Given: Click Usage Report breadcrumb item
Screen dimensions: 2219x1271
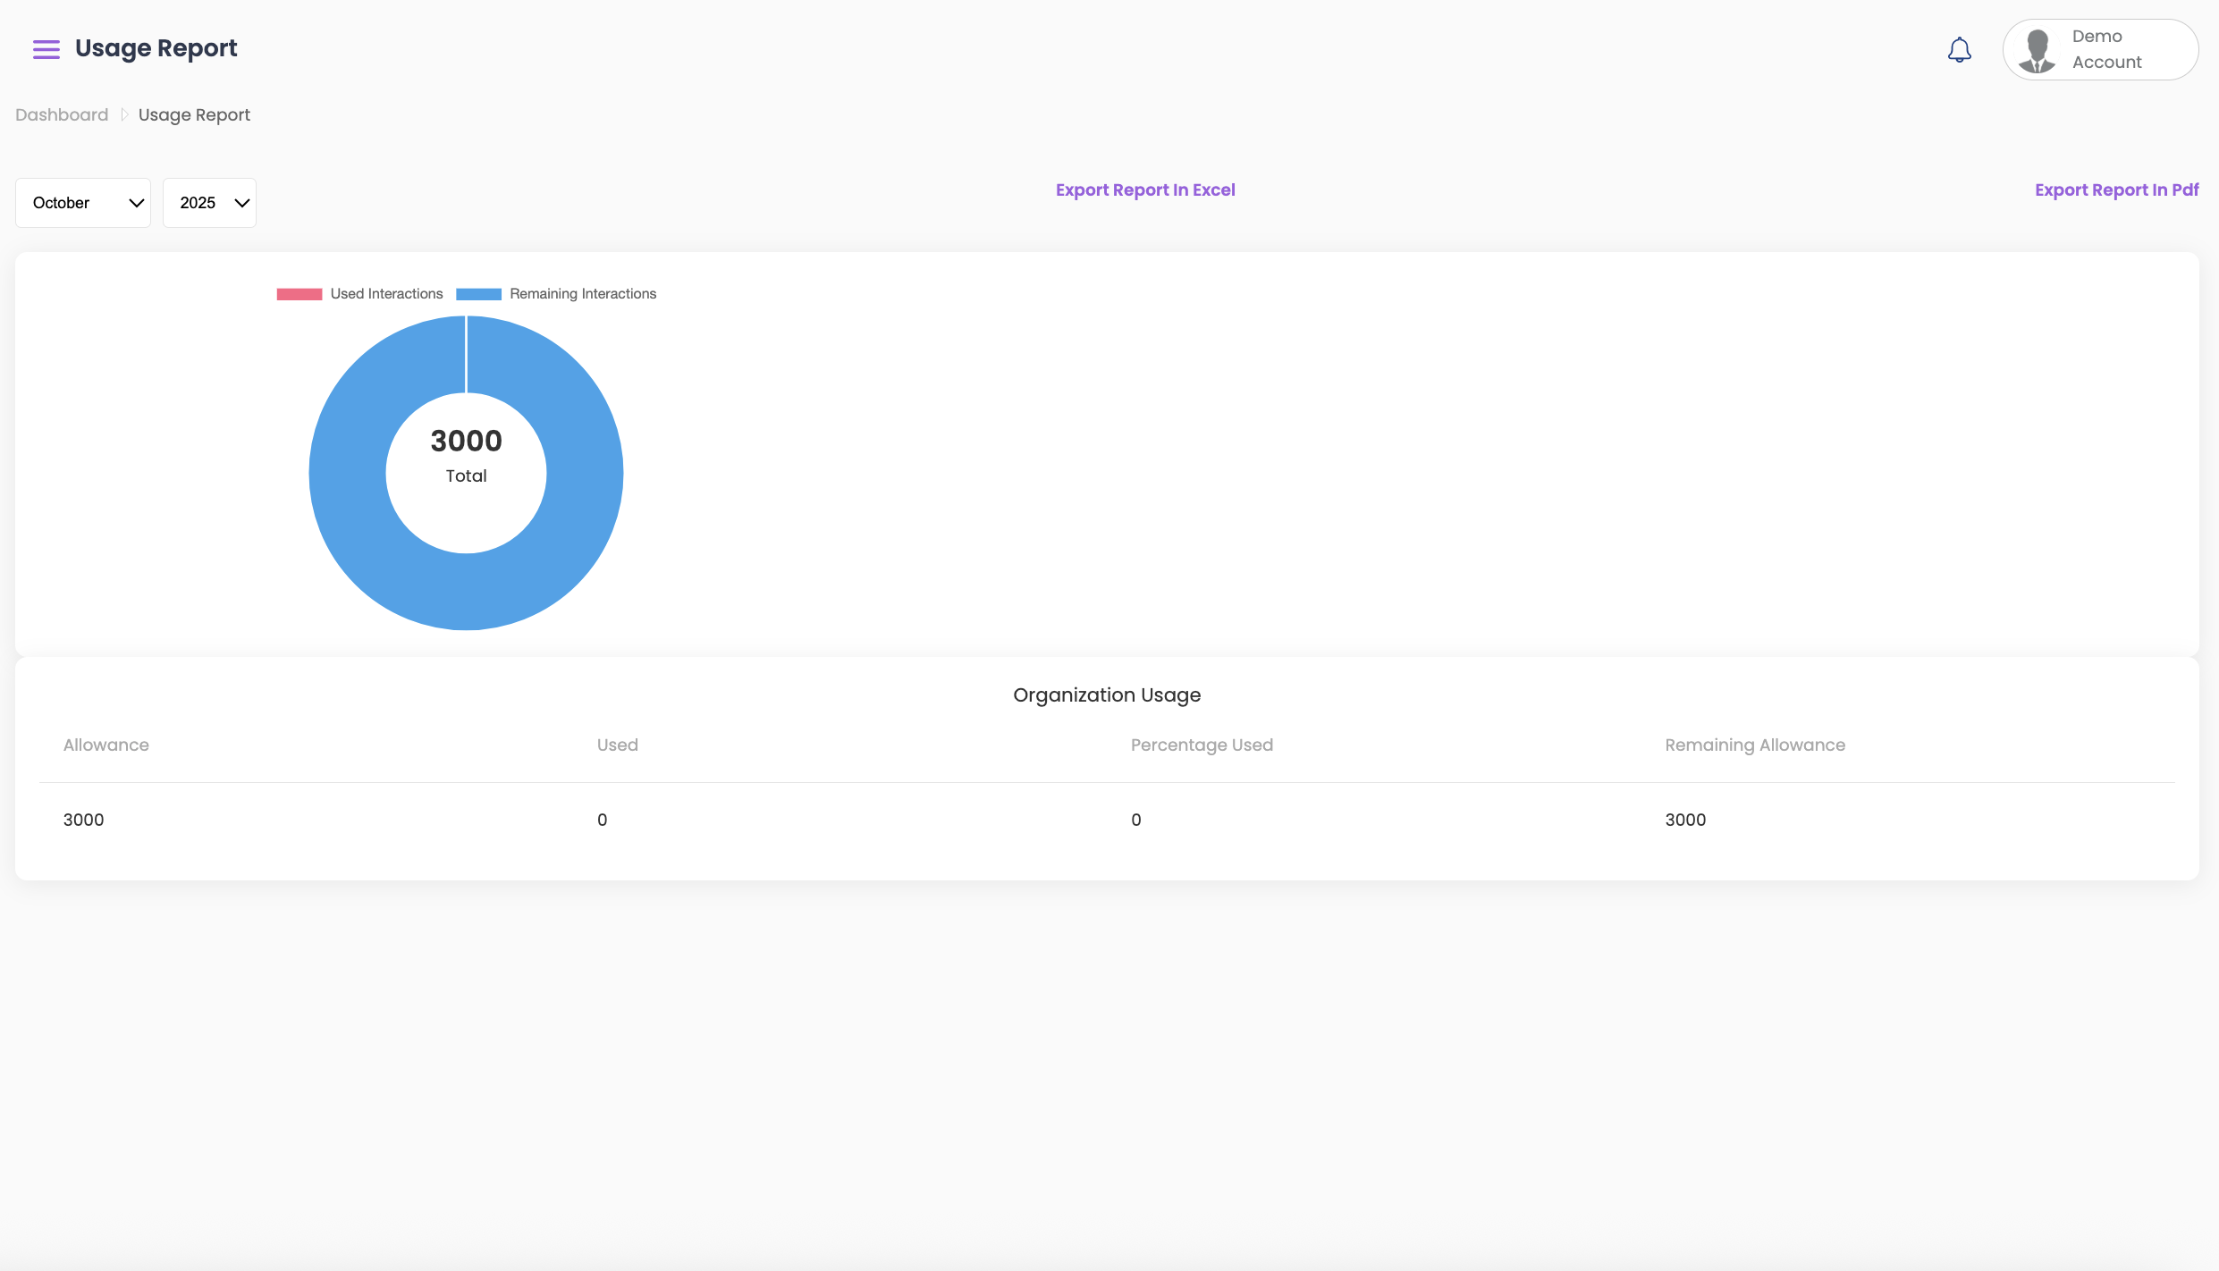Looking at the screenshot, I should [x=194, y=114].
